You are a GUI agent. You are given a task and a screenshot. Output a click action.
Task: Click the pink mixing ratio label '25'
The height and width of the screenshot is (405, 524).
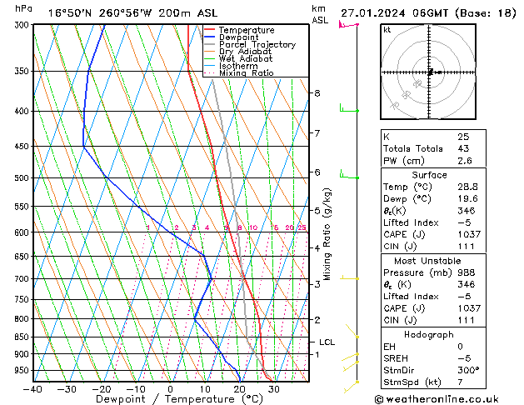click(302, 227)
